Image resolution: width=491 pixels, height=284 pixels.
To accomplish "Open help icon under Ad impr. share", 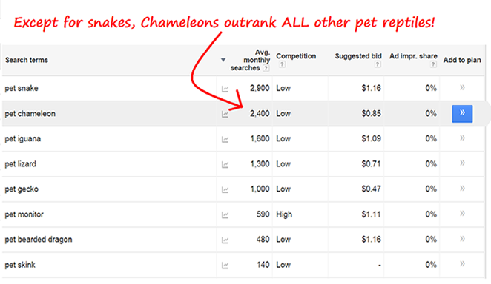I will pyautogui.click(x=433, y=64).
